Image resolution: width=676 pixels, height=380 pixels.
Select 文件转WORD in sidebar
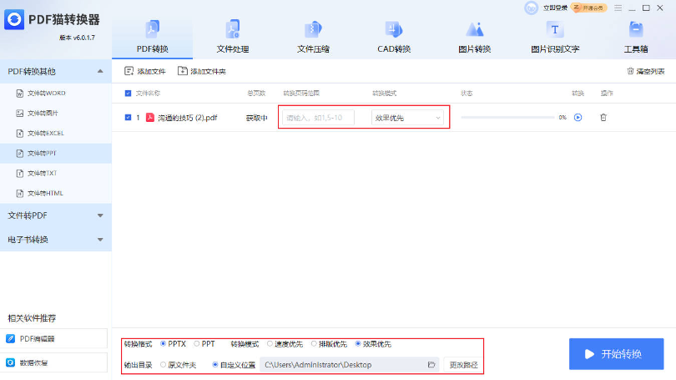56,94
